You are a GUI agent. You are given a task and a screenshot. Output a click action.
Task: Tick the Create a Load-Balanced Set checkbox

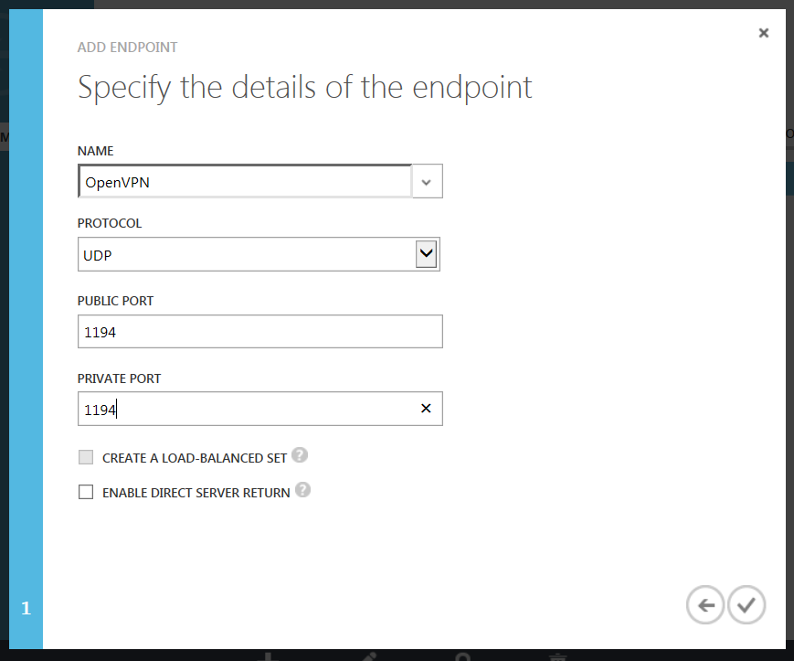coord(86,457)
